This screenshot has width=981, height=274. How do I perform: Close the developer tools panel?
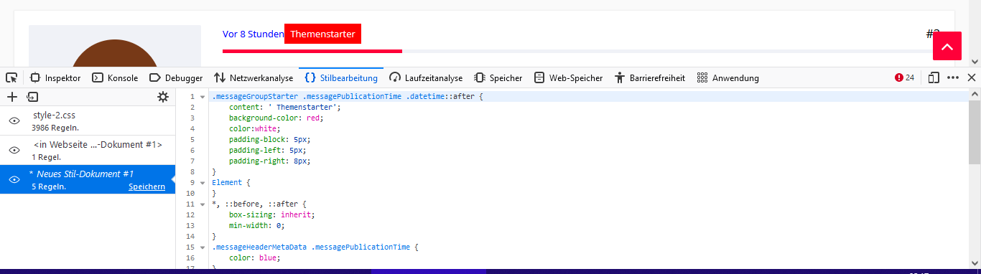click(x=972, y=77)
